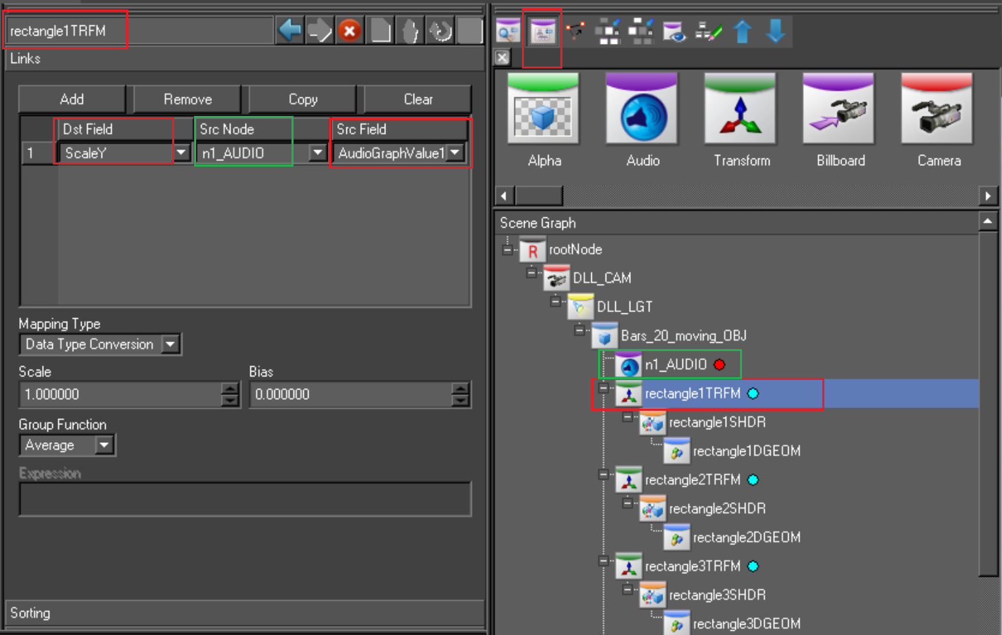
Task: Open the Src Field AudioGraphValue1 dropdown arrow
Action: tap(455, 153)
